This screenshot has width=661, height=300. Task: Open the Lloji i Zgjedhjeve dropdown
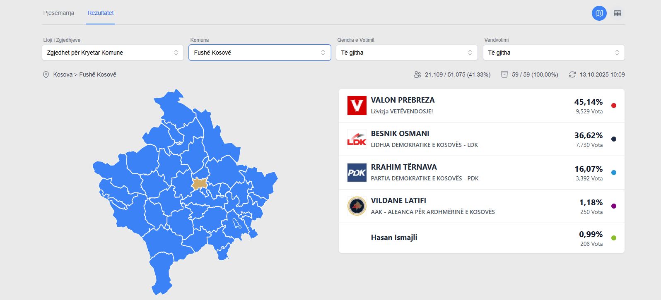(x=113, y=53)
